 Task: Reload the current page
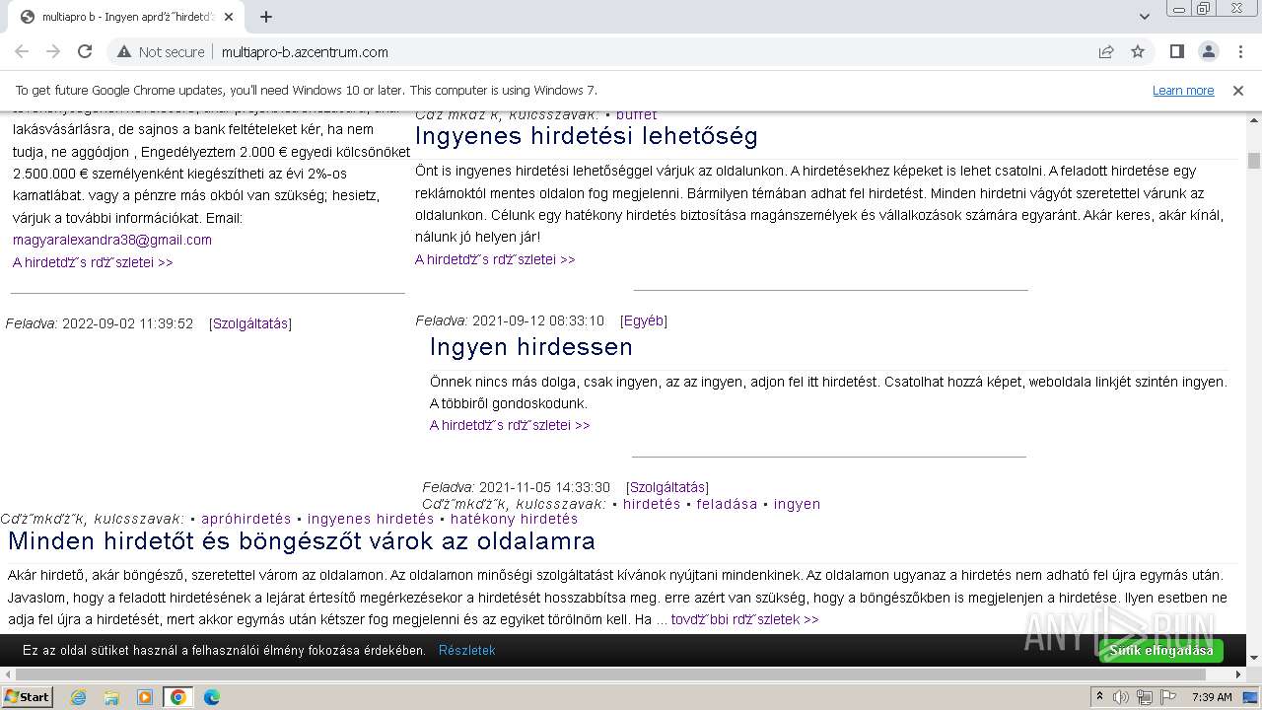[x=85, y=51]
